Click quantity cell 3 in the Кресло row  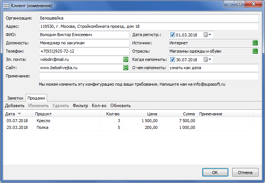pyautogui.click(x=111, y=121)
